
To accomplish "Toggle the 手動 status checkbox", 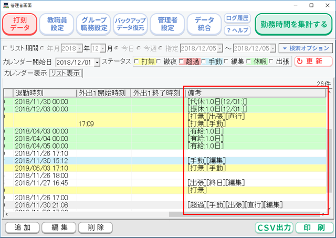I will pos(204,62).
